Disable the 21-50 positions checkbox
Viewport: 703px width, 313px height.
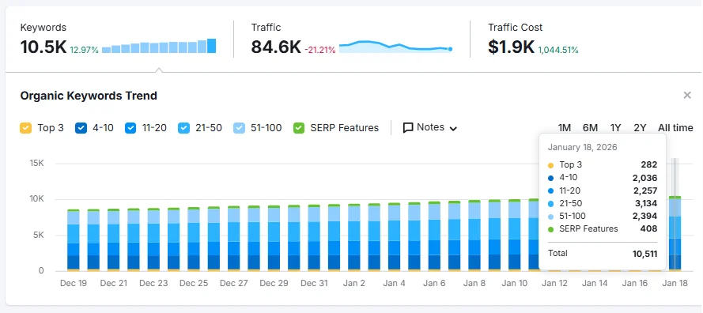pyautogui.click(x=183, y=128)
